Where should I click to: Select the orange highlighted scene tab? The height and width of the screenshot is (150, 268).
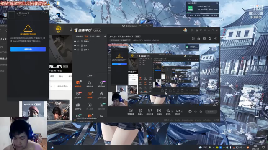pos(86,37)
